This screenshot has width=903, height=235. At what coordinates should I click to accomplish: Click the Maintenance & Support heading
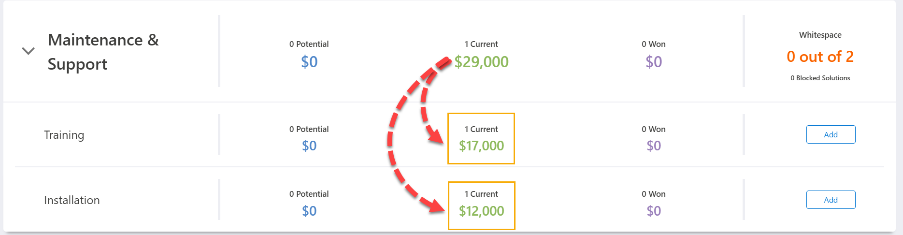tap(103, 52)
